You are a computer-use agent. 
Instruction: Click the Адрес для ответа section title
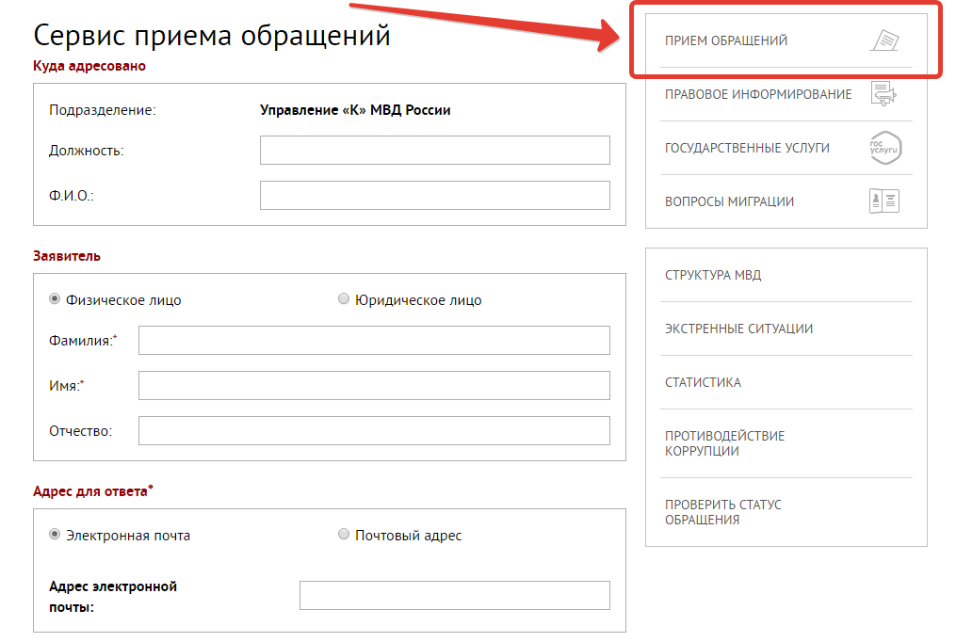tap(92, 491)
